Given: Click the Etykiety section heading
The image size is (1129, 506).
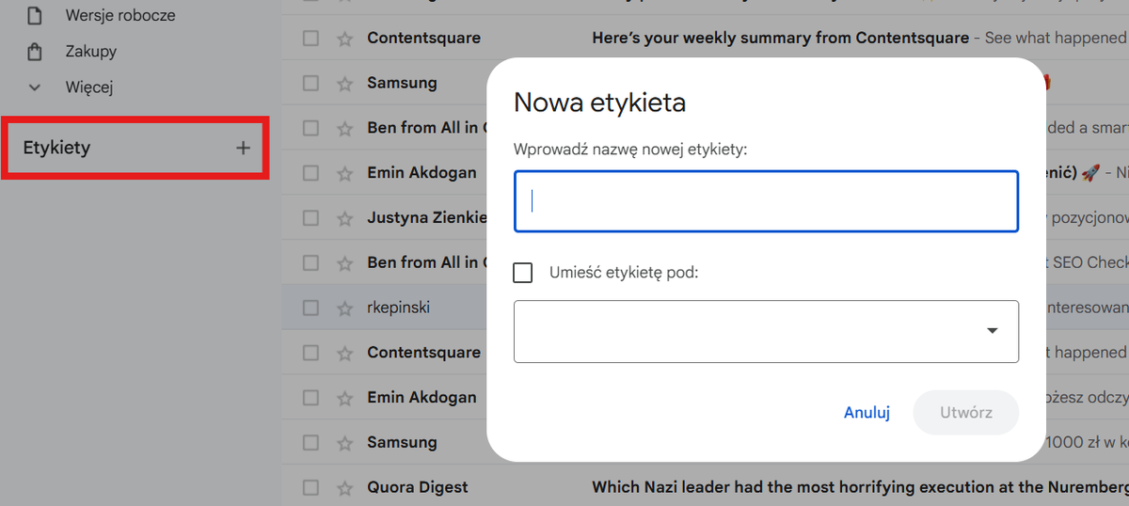Looking at the screenshot, I should point(56,148).
